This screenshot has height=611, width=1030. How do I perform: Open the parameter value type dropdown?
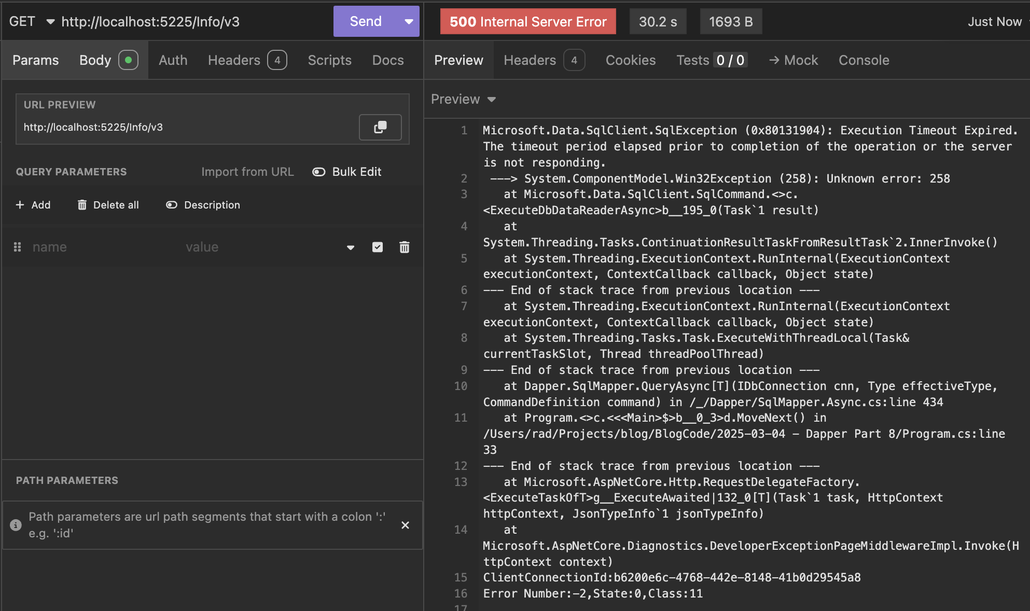click(x=351, y=247)
